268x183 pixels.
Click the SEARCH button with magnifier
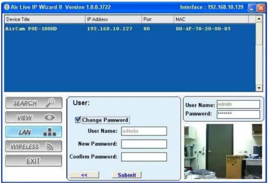tap(34, 103)
